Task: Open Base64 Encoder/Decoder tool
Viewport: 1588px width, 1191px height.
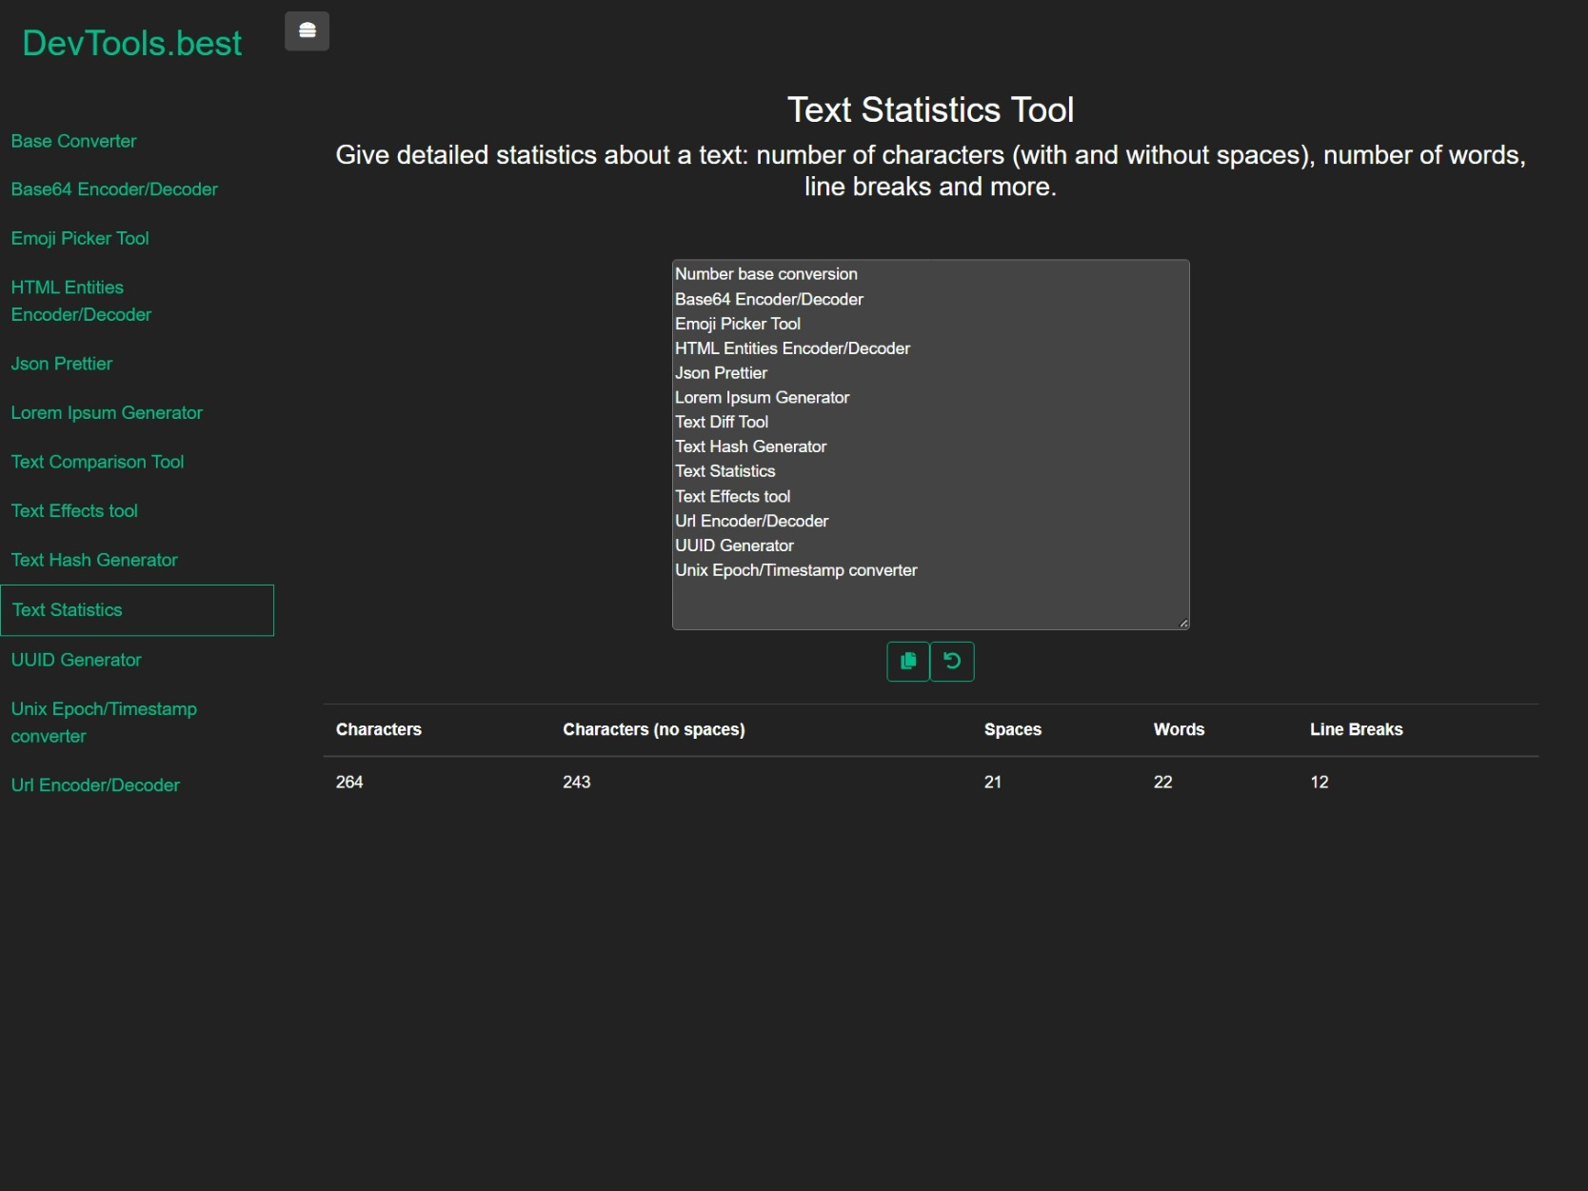Action: [114, 189]
